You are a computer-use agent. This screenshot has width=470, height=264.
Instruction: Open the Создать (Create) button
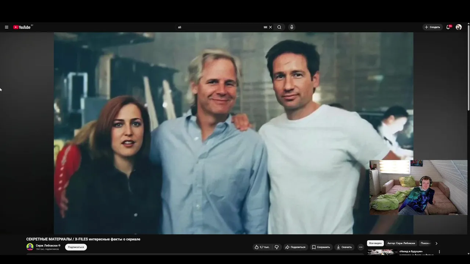[433, 27]
